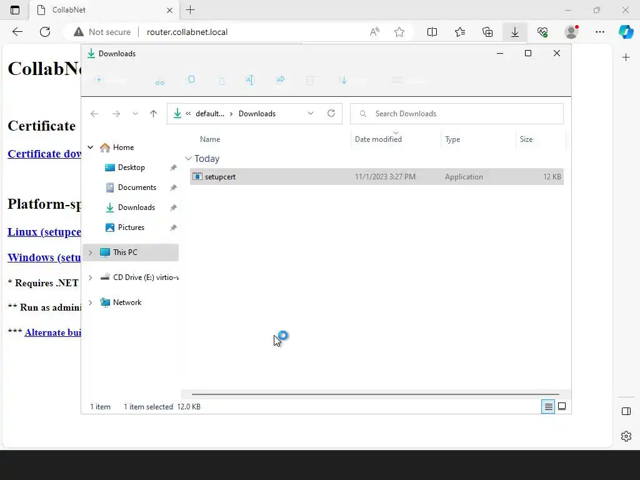The image size is (640, 480).
Task: Click Cut icon in Explorer toolbar
Action: pos(159,81)
